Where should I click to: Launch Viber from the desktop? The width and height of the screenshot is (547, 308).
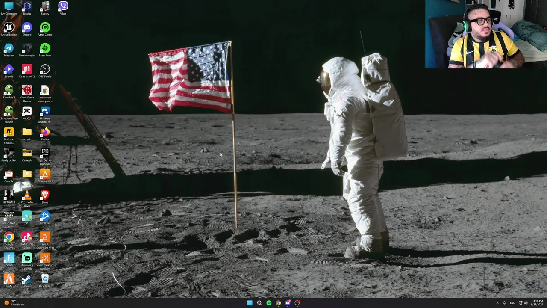63,8
